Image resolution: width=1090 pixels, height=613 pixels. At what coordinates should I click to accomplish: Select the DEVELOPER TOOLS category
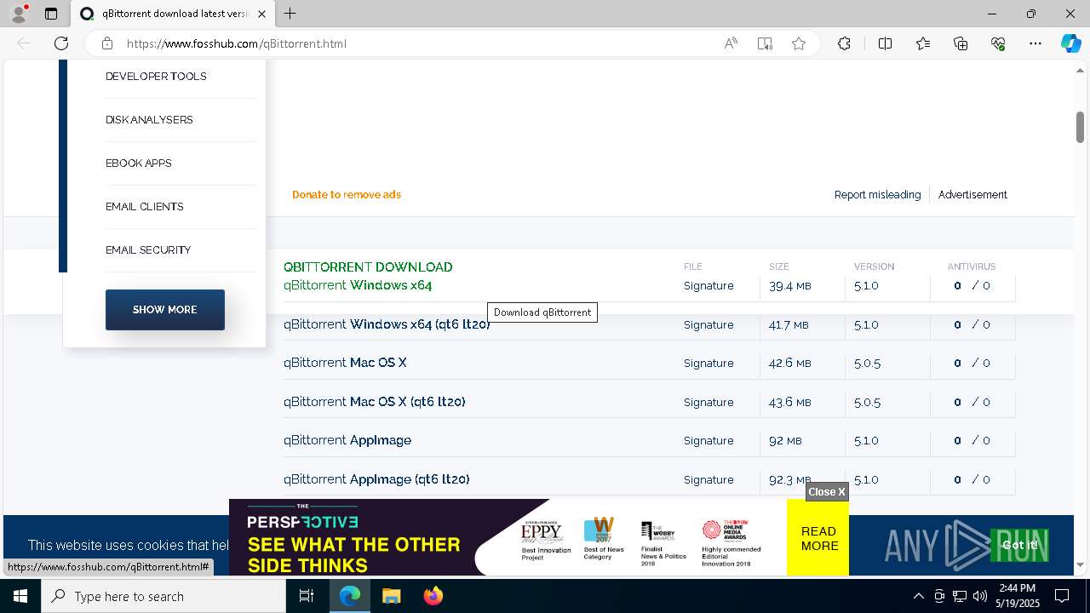click(x=156, y=77)
